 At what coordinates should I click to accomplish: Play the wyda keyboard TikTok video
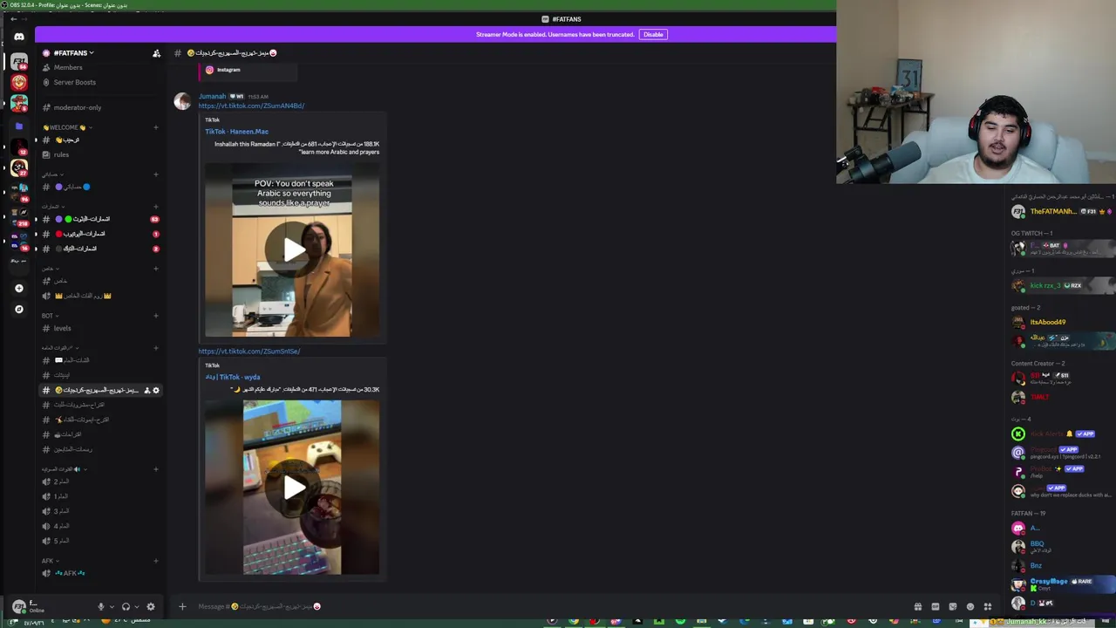point(293,488)
